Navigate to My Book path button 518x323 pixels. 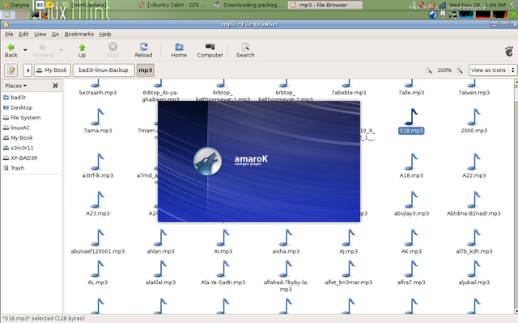pos(52,70)
